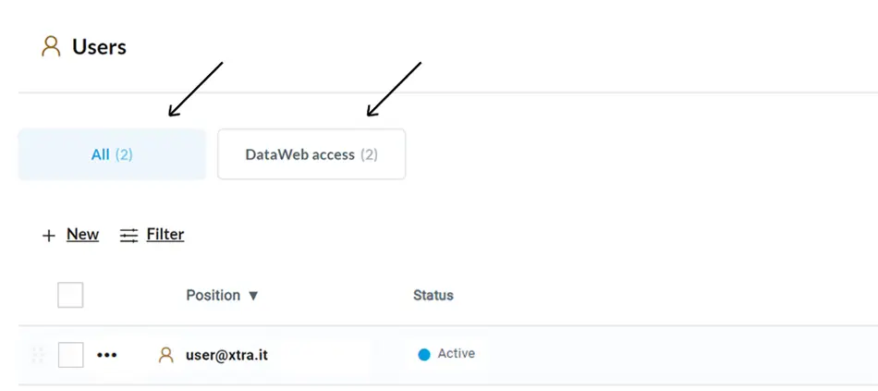Open the three-dots menu for user@xtra.it
This screenshot has height=391, width=878.
point(107,355)
